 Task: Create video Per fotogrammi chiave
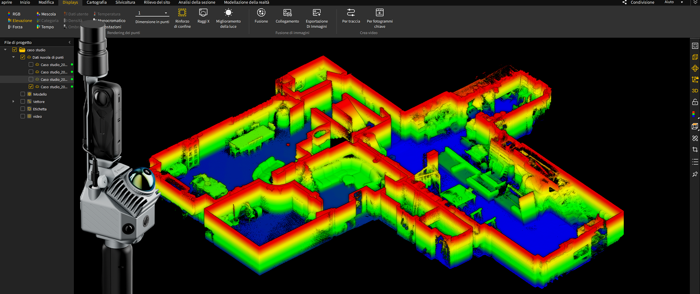380,19
